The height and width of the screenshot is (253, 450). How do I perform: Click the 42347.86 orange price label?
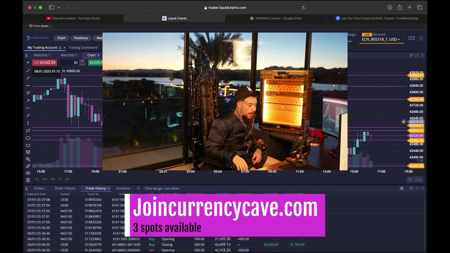click(x=416, y=166)
